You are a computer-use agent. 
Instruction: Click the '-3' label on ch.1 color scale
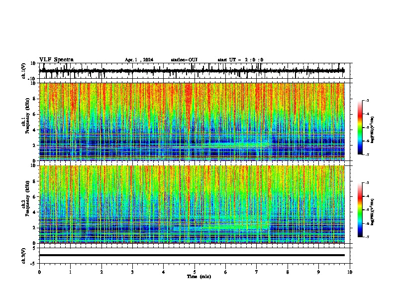(x=367, y=100)
